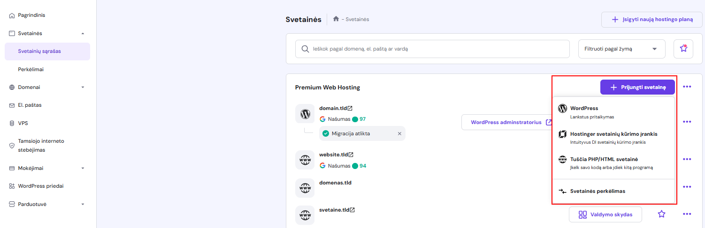Open three-dot menu for the svetaine.tld row
Screen dimensions: 705x228
[x=687, y=214]
